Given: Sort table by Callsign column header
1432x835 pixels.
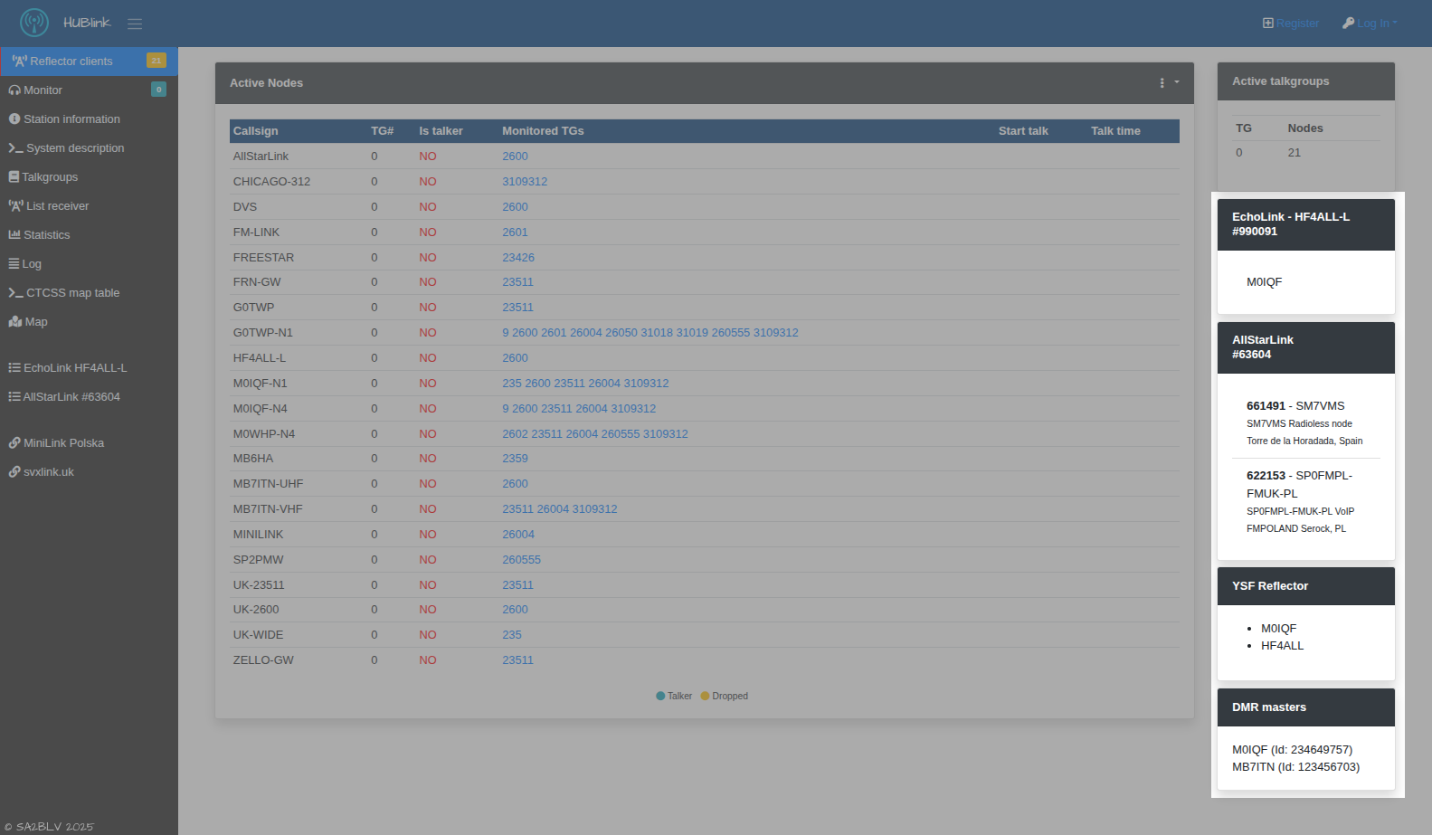Looking at the screenshot, I should point(256,131).
